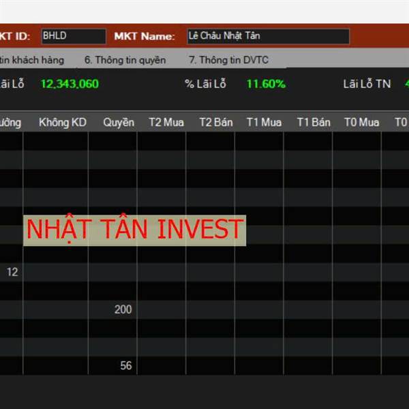
Task: Click the MKT Name label
Action: pyautogui.click(x=145, y=36)
